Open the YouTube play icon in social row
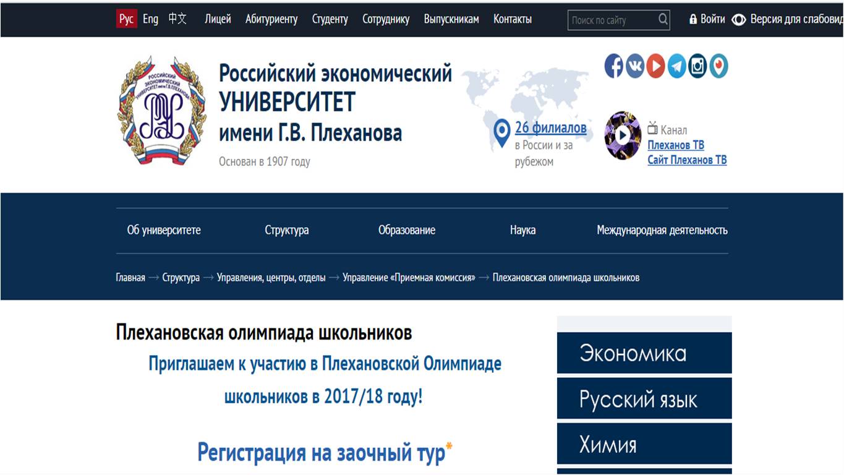Screen dimensions: 844x475 point(656,66)
